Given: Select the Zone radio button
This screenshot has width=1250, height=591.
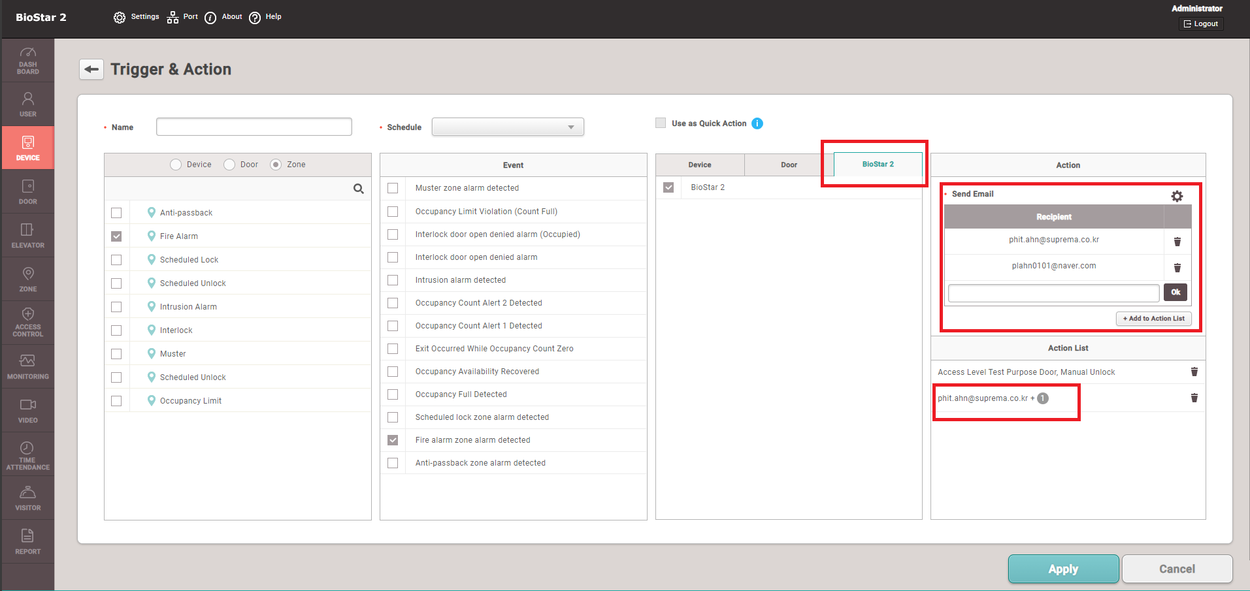Looking at the screenshot, I should click(x=276, y=165).
